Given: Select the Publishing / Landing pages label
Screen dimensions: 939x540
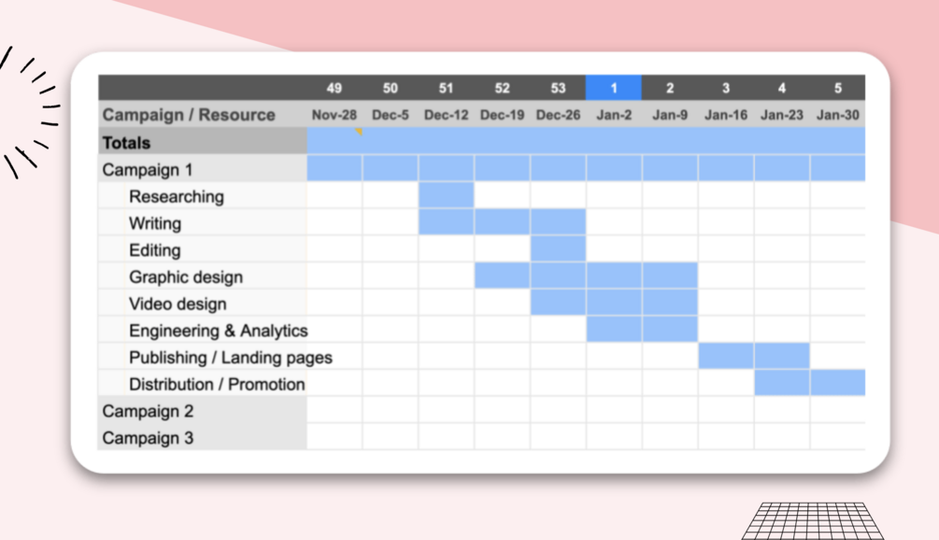Looking at the screenshot, I should tap(230, 358).
